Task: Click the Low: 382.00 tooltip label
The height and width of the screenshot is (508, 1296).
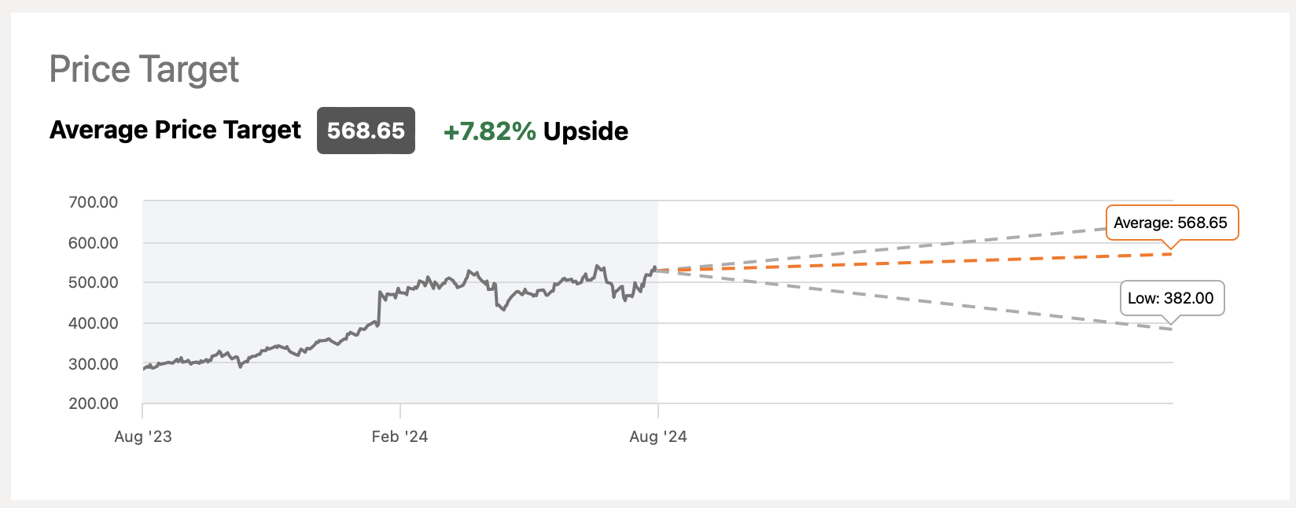Action: [x=1170, y=298]
